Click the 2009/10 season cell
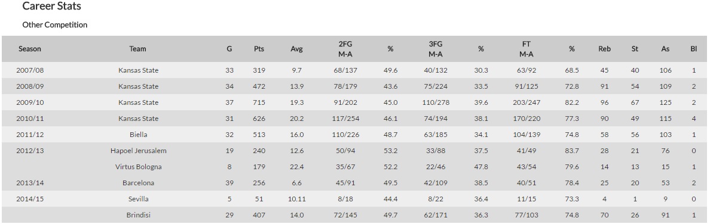 [x=30, y=102]
